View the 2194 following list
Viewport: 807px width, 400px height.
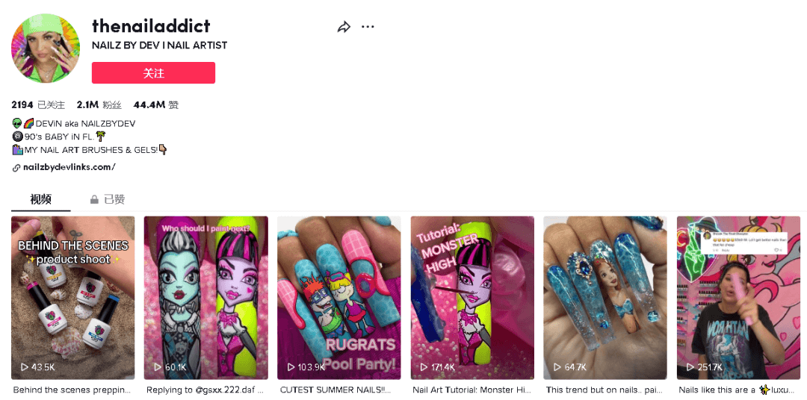tap(38, 105)
